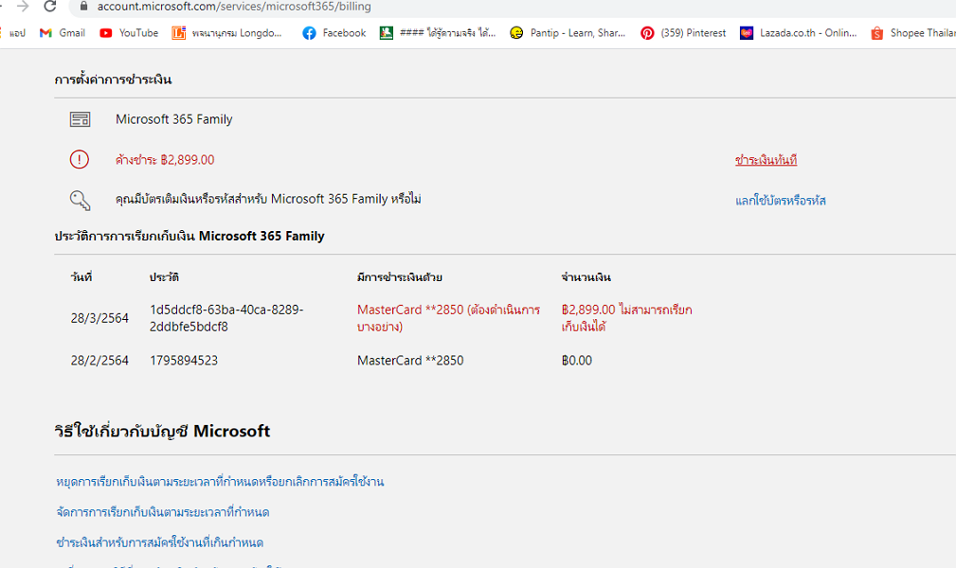Click the ชำระเงินทันที pay now link
The height and width of the screenshot is (568, 956).
[766, 160]
